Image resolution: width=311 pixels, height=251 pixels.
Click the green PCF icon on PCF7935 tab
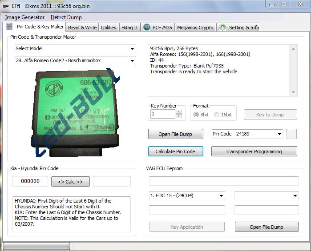coord(147,27)
